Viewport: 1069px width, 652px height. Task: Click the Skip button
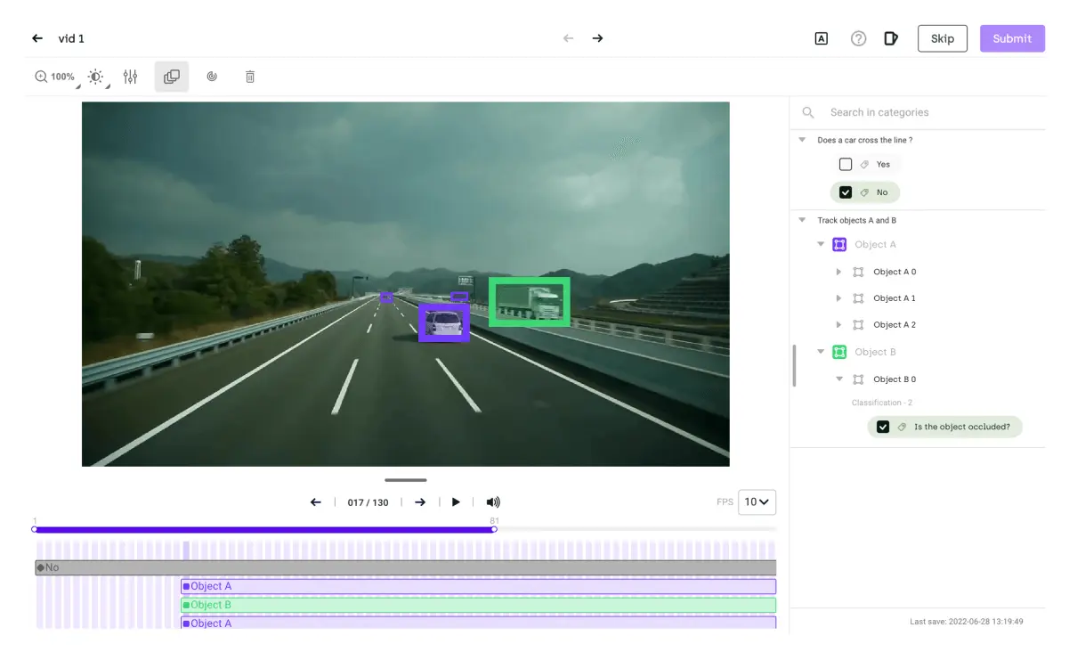click(943, 38)
